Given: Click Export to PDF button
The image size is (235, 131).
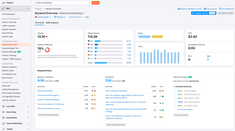Looking at the screenshot, I should (226, 13).
